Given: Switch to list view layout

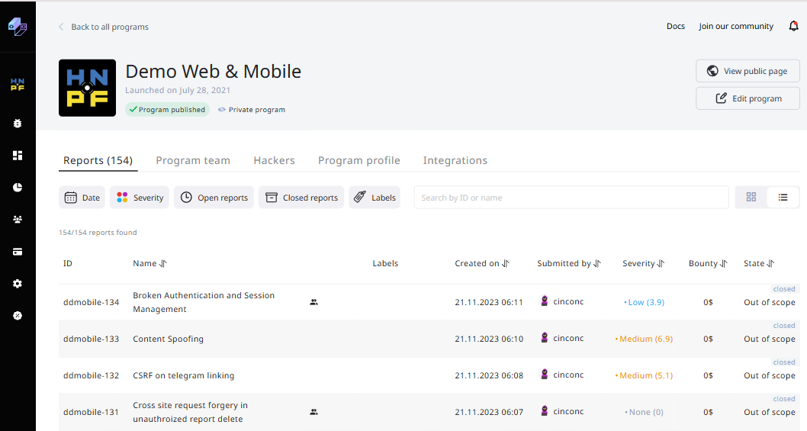Looking at the screenshot, I should [x=783, y=198].
